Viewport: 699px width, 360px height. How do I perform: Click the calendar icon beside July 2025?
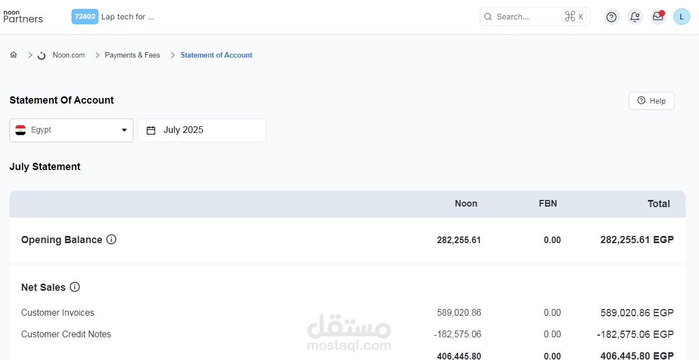151,130
